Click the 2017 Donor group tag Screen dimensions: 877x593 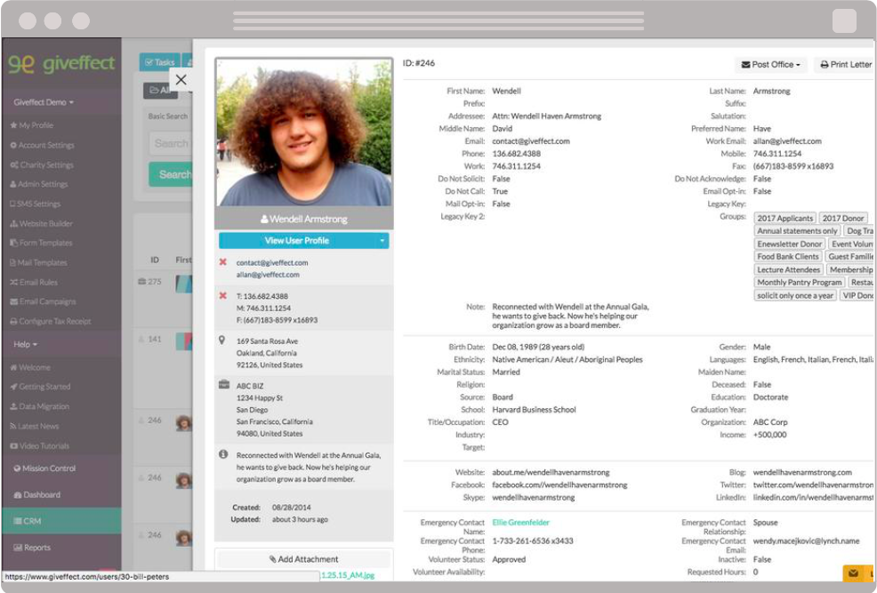[x=843, y=218]
